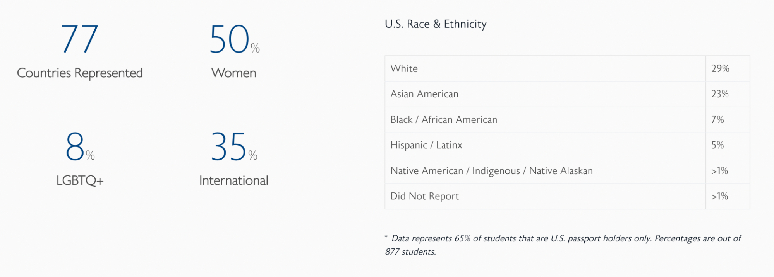Select the Asian American row

point(567,94)
